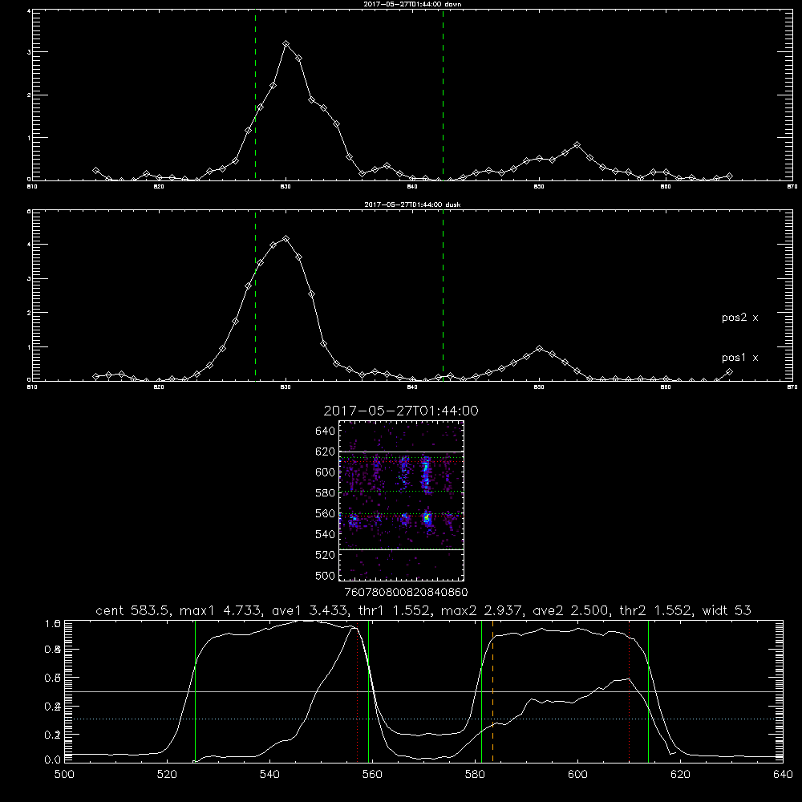Viewport: 802px width, 802px height.
Task: Click the blue dotted horizontal line in the bottom plot
Action: (x=423, y=719)
